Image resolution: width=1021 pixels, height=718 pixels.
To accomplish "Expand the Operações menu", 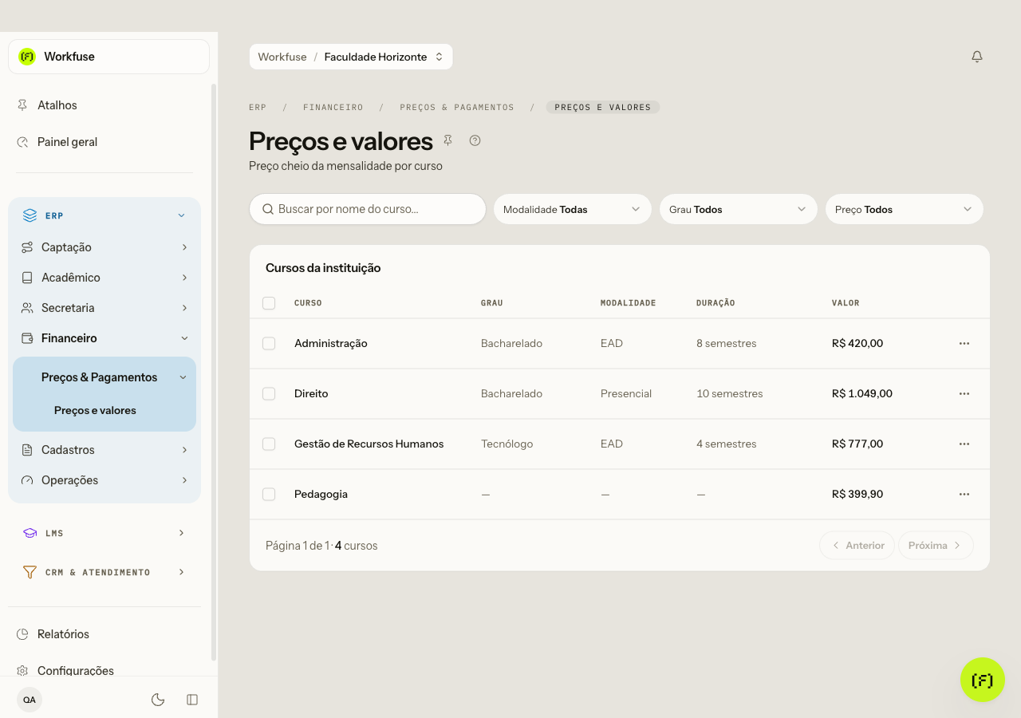I will click(x=104, y=480).
